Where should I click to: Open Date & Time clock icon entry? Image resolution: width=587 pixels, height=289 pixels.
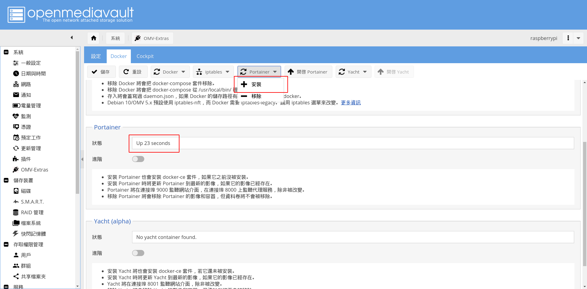[x=16, y=74]
